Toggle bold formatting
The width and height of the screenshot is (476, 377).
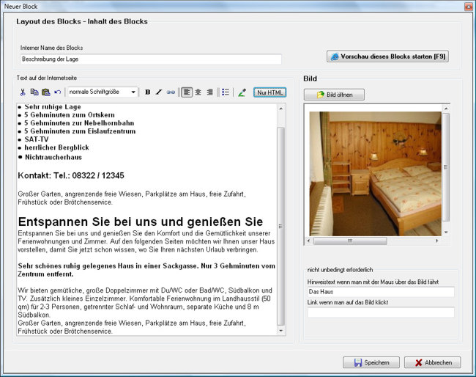pos(147,92)
